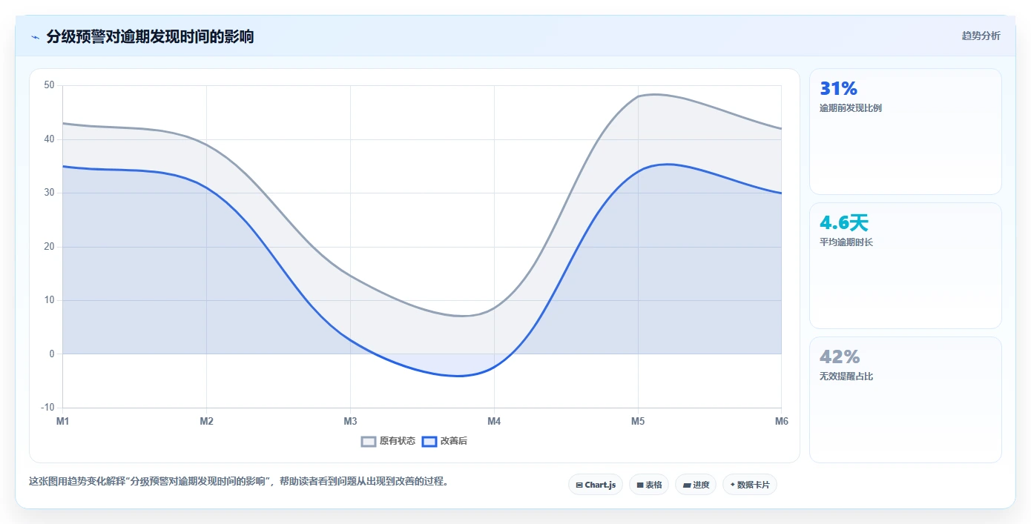Image resolution: width=1031 pixels, height=524 pixels.
Task: Click the 数据卡片 tag
Action: pos(750,485)
